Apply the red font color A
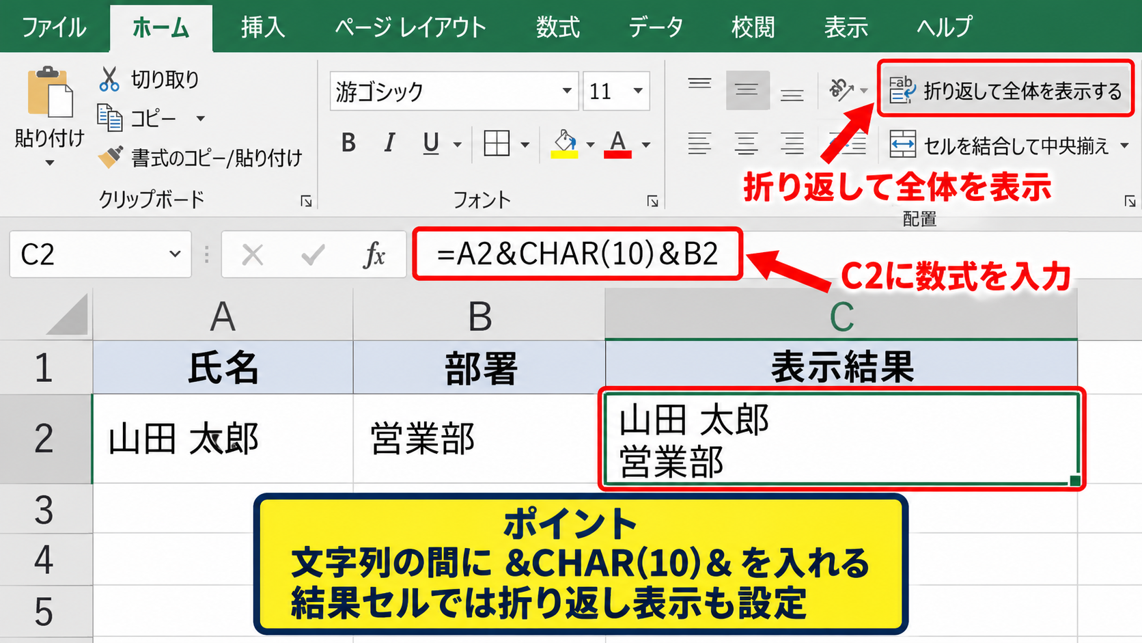This screenshot has width=1142, height=643. 617,143
